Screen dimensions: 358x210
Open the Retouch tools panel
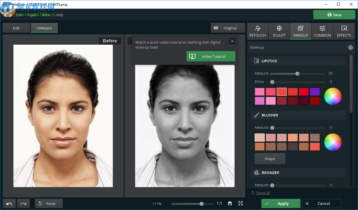tap(257, 31)
